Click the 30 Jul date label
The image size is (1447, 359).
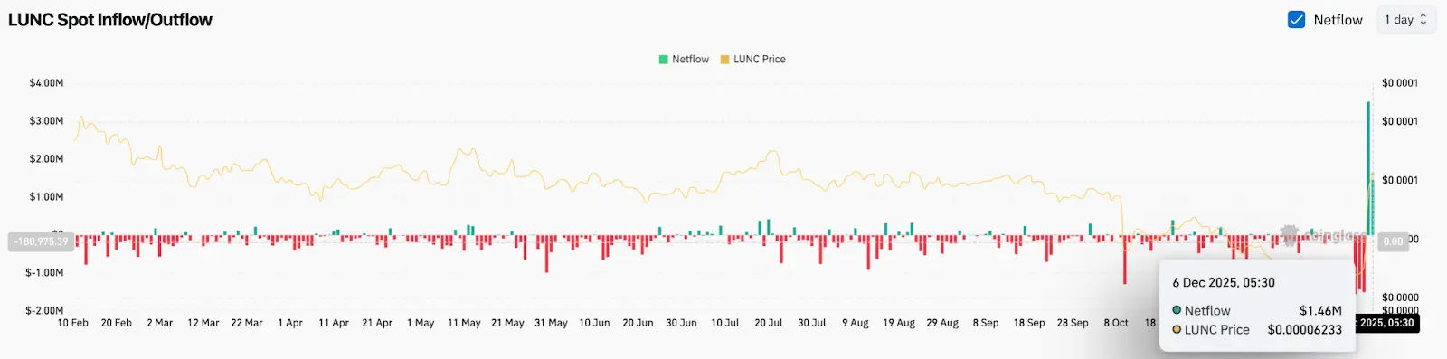click(x=811, y=323)
